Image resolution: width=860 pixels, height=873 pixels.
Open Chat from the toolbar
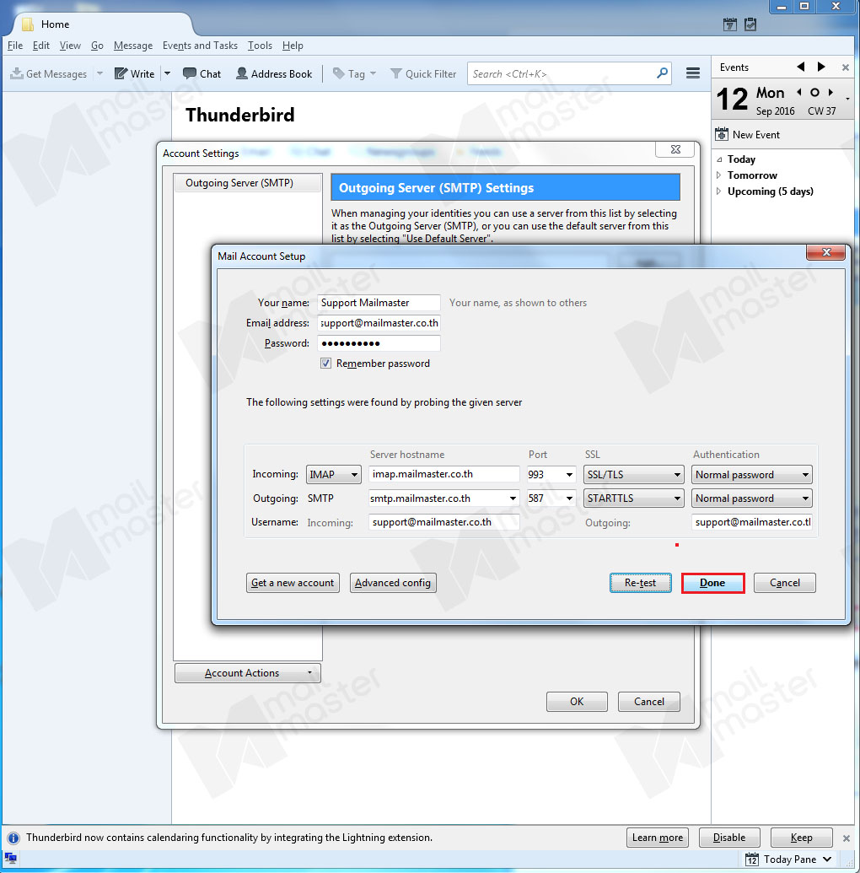[x=202, y=73]
